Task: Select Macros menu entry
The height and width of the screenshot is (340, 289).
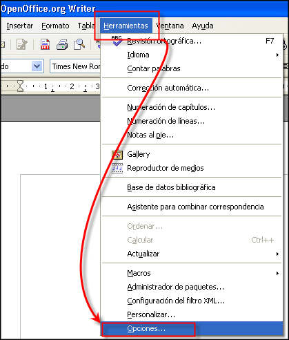Action: tap(192, 273)
